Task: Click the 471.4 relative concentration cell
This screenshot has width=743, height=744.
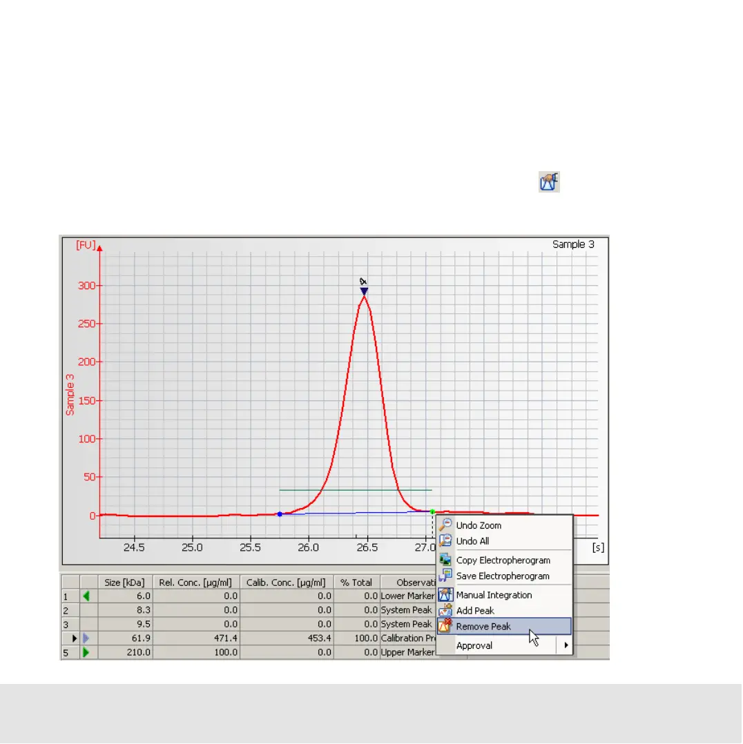Action: click(x=196, y=638)
